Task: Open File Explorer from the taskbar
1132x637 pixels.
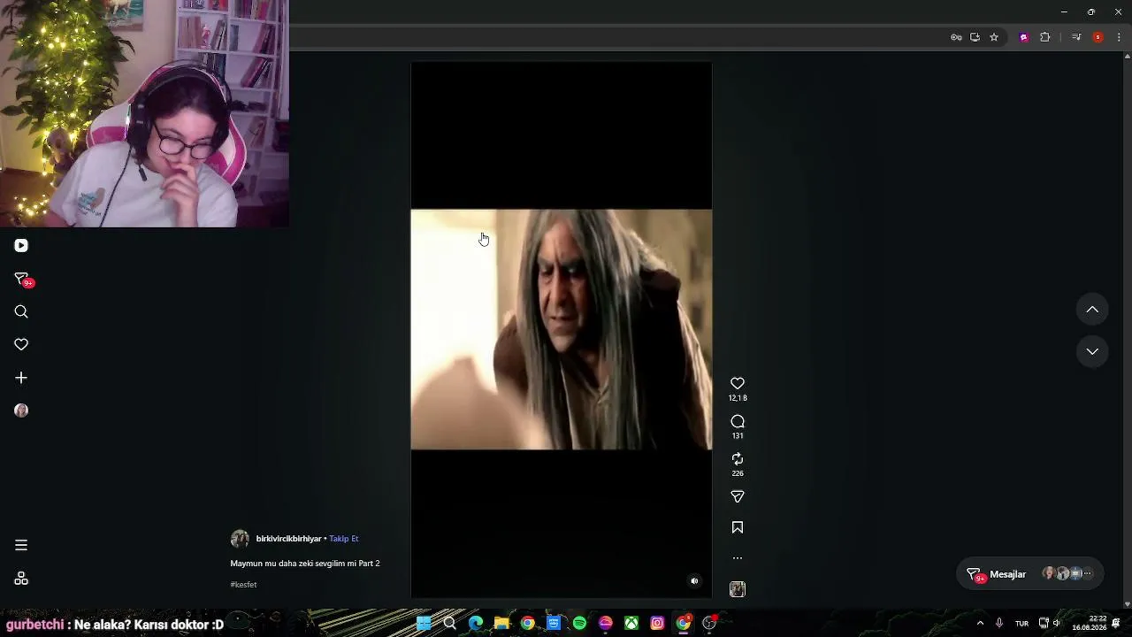Action: 501,623
